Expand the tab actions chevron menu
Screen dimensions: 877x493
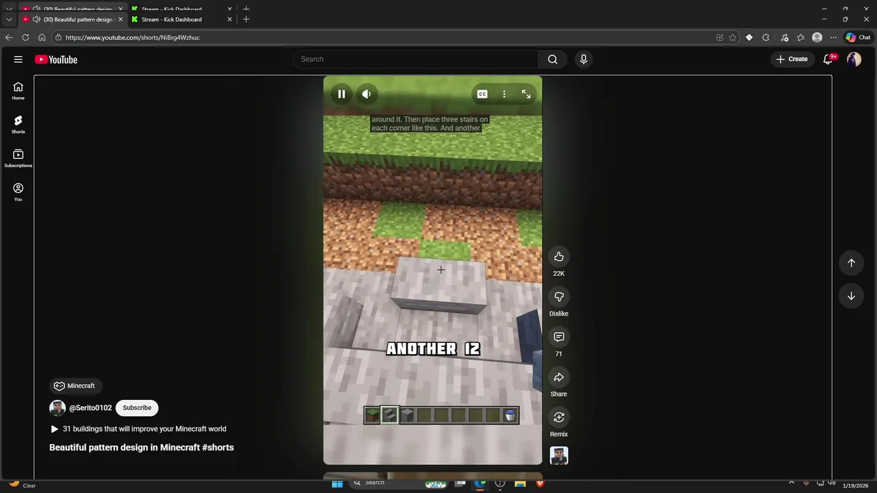tap(9, 19)
